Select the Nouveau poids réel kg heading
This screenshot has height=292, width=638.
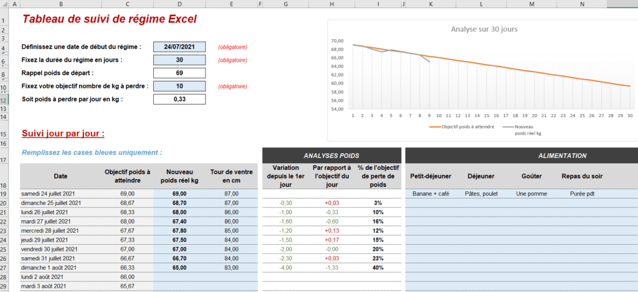(179, 176)
